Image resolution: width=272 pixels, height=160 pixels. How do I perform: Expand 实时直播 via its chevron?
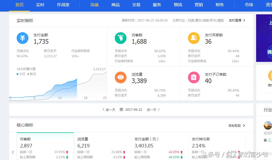click(244, 20)
